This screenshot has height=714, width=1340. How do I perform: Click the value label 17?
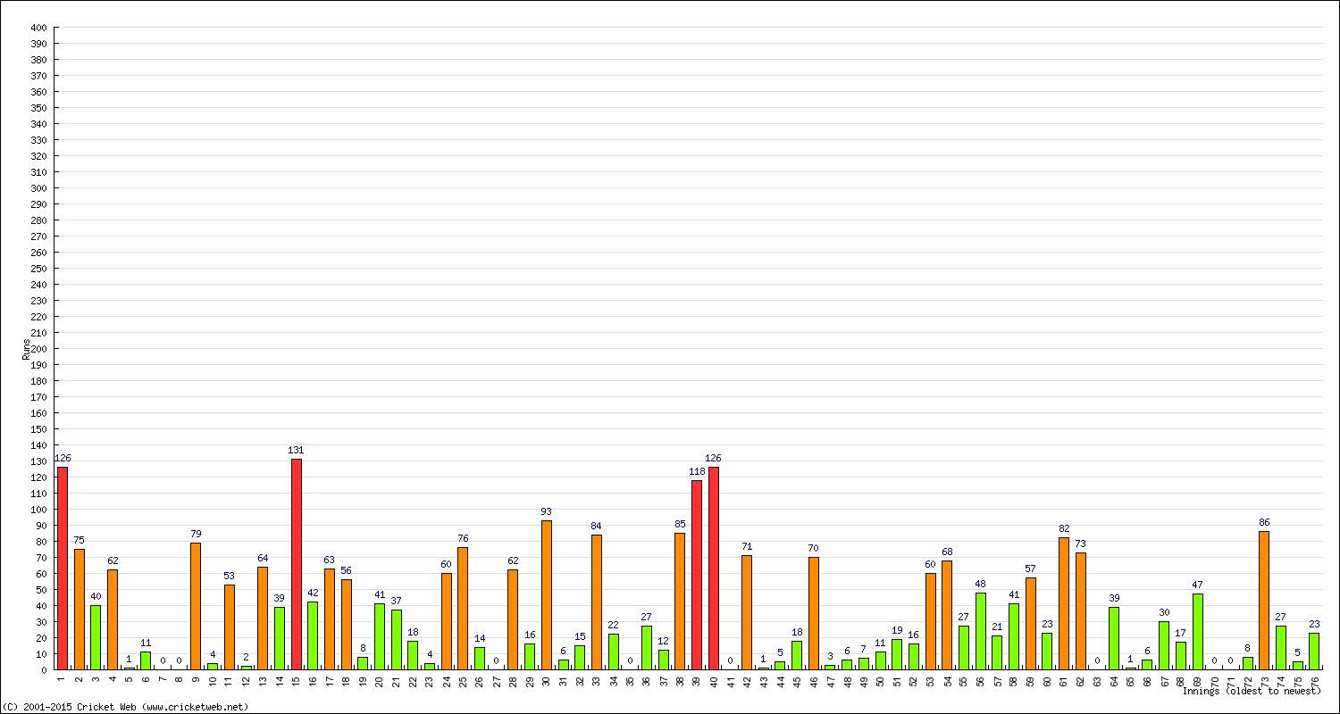[1181, 632]
